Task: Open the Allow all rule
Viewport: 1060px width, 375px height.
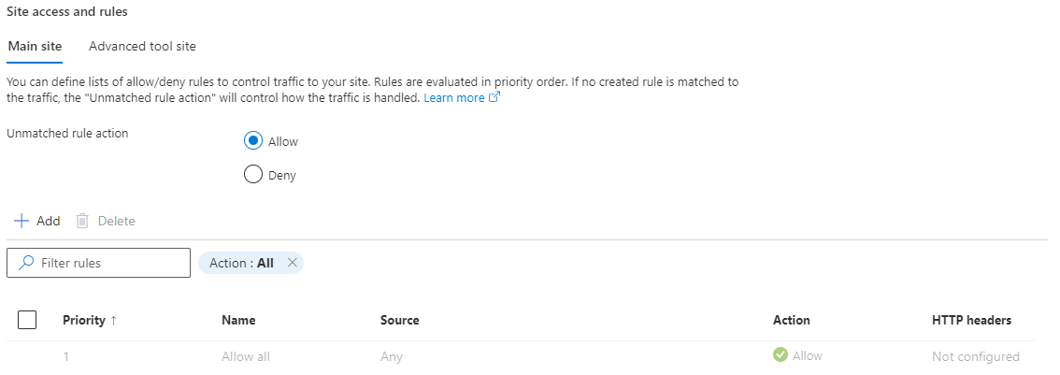Action: coord(246,356)
